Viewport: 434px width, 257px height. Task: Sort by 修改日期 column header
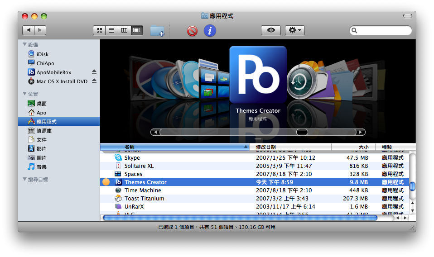pos(290,147)
